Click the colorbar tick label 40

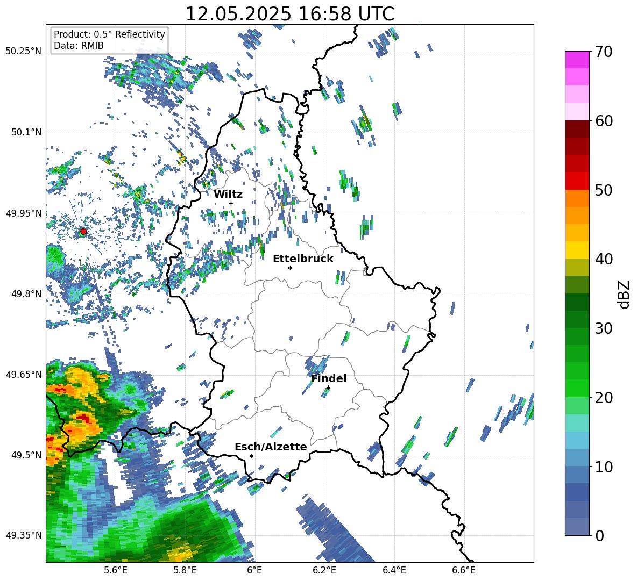[x=604, y=259]
